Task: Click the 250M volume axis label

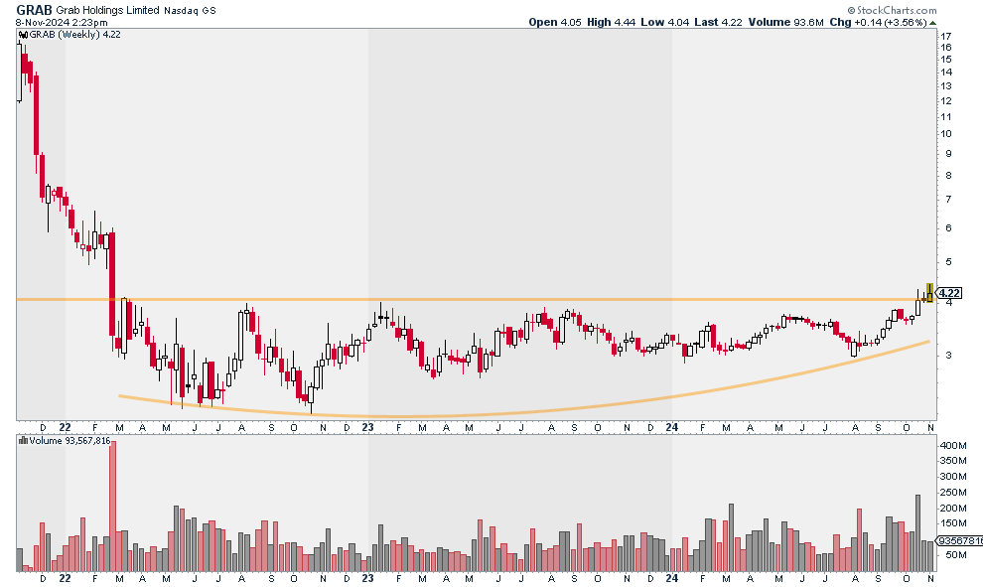Action: coord(953,493)
